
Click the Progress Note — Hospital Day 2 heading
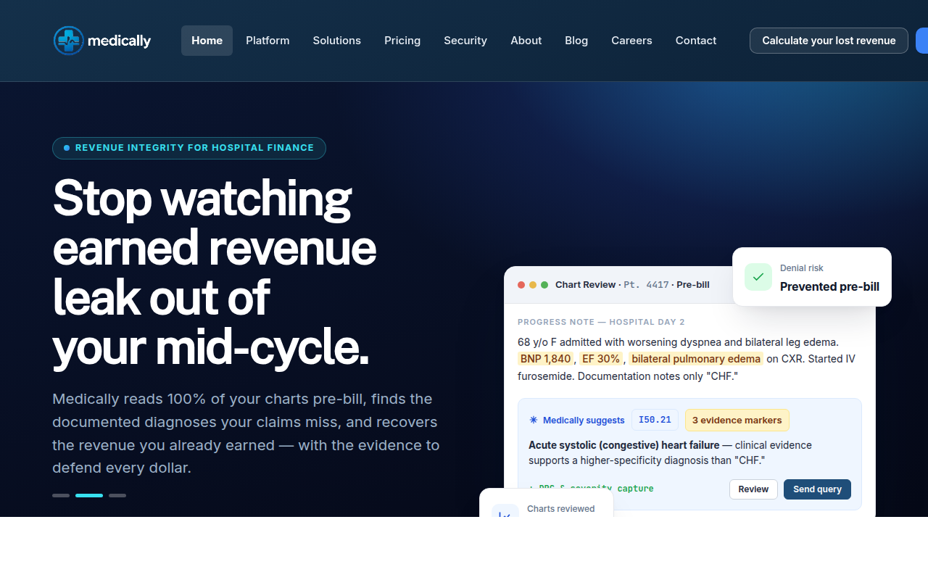601,322
